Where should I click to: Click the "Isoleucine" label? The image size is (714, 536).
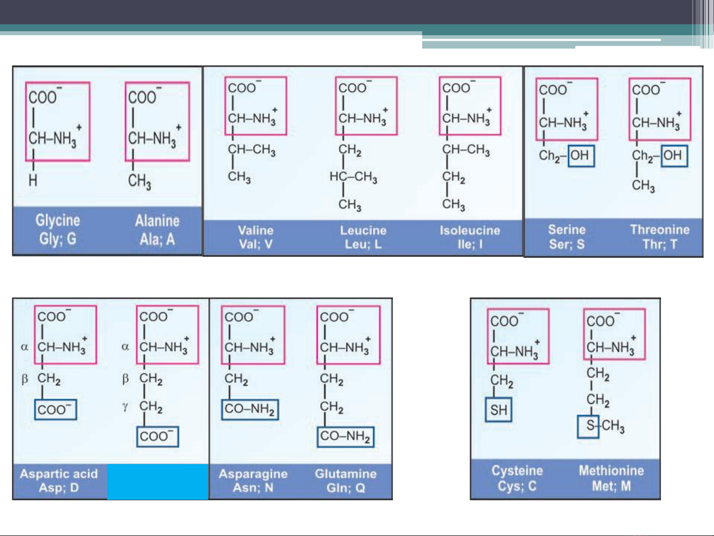pyautogui.click(x=470, y=230)
